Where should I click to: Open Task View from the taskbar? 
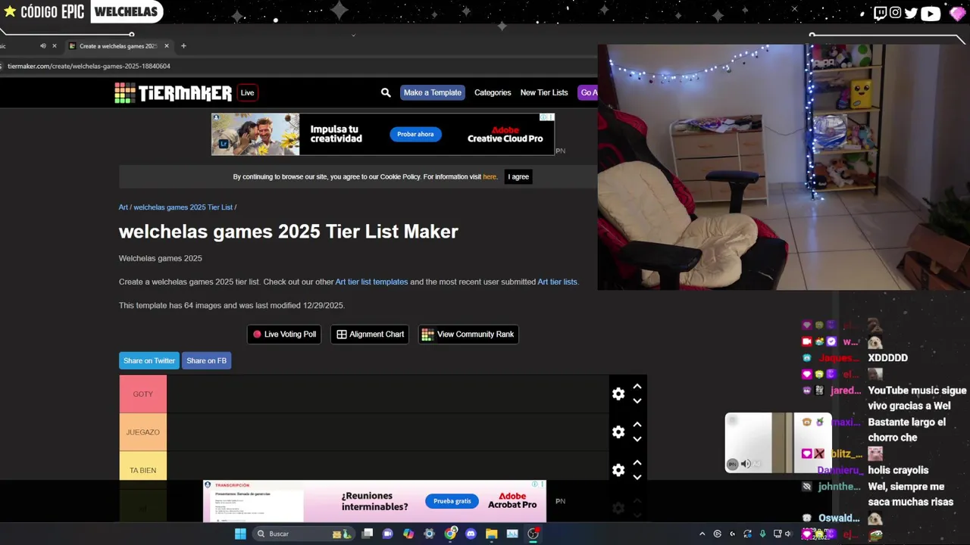(x=368, y=534)
